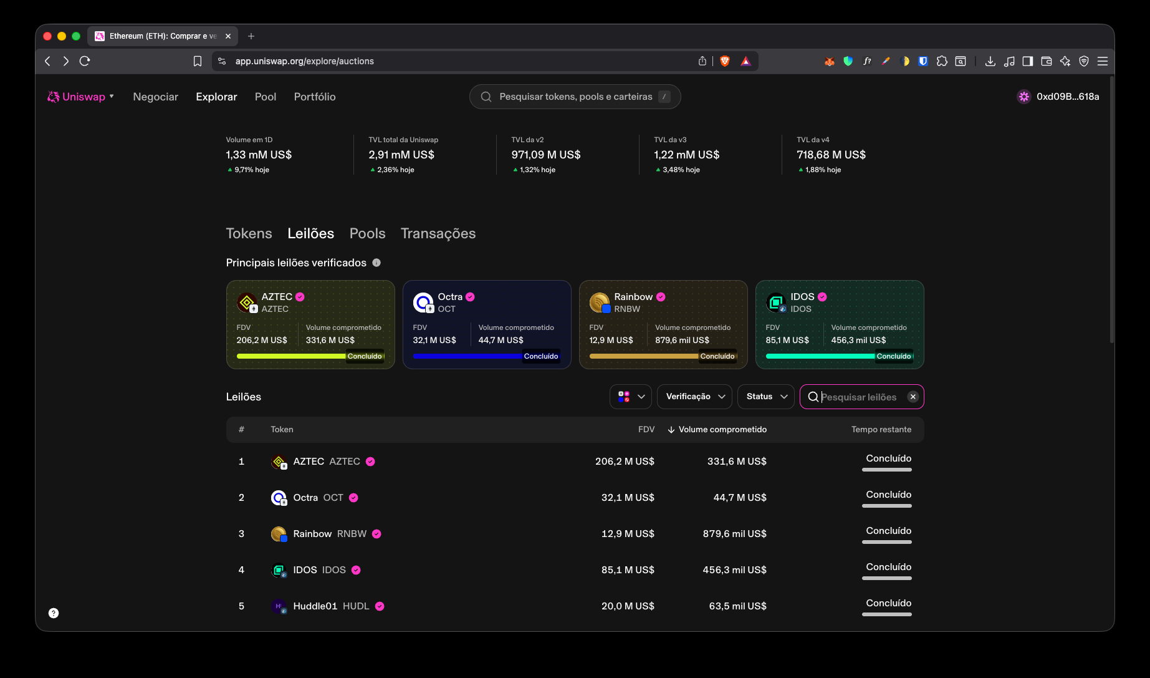Image resolution: width=1150 pixels, height=678 pixels.
Task: Open the Status filter dropdown
Action: point(766,397)
